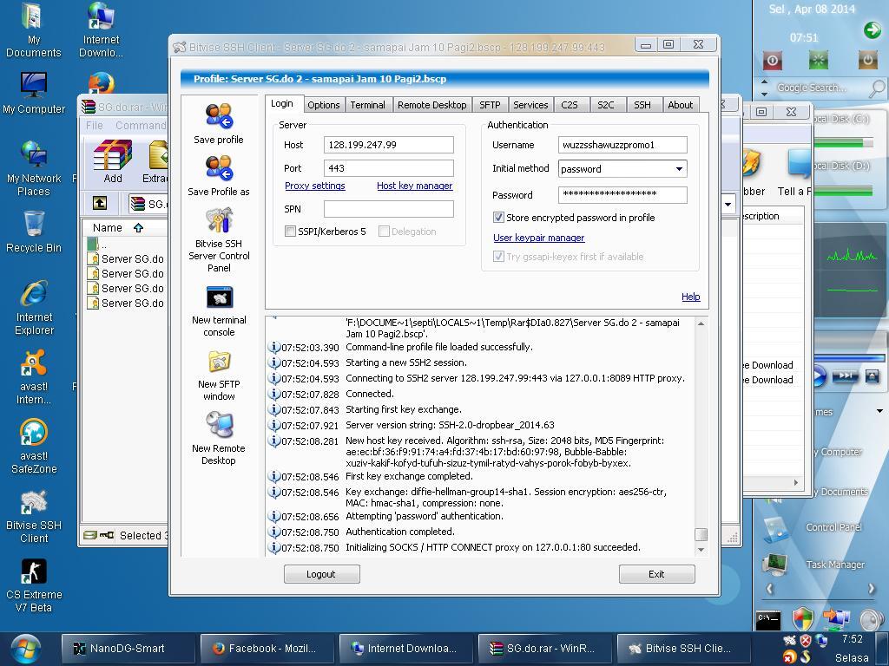Viewport: 889px width, 666px height.
Task: Click the Help link
Action: (690, 297)
